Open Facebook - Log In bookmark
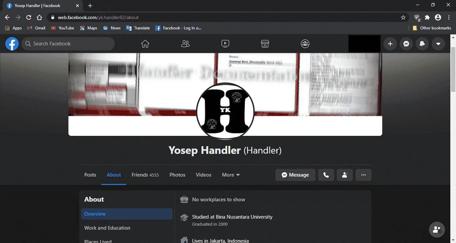Viewport: 456px width, 243px height. 178,28
